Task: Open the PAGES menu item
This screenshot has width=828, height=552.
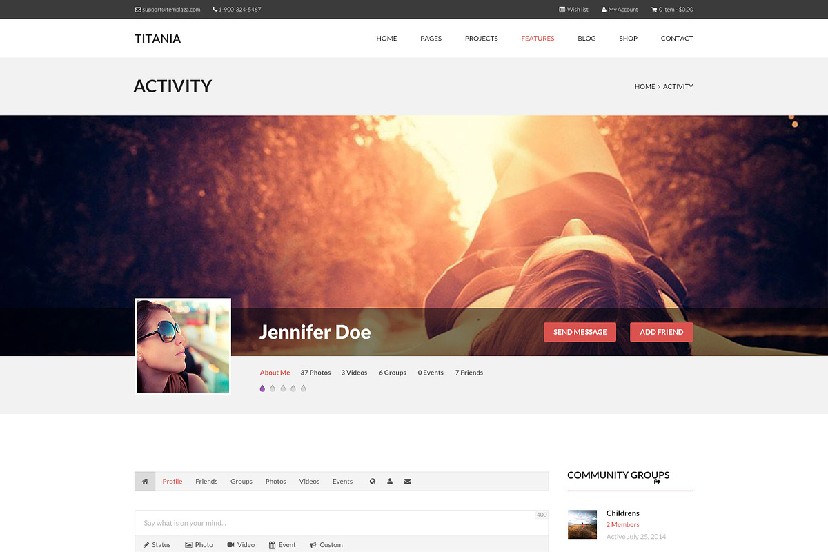Action: point(431,39)
